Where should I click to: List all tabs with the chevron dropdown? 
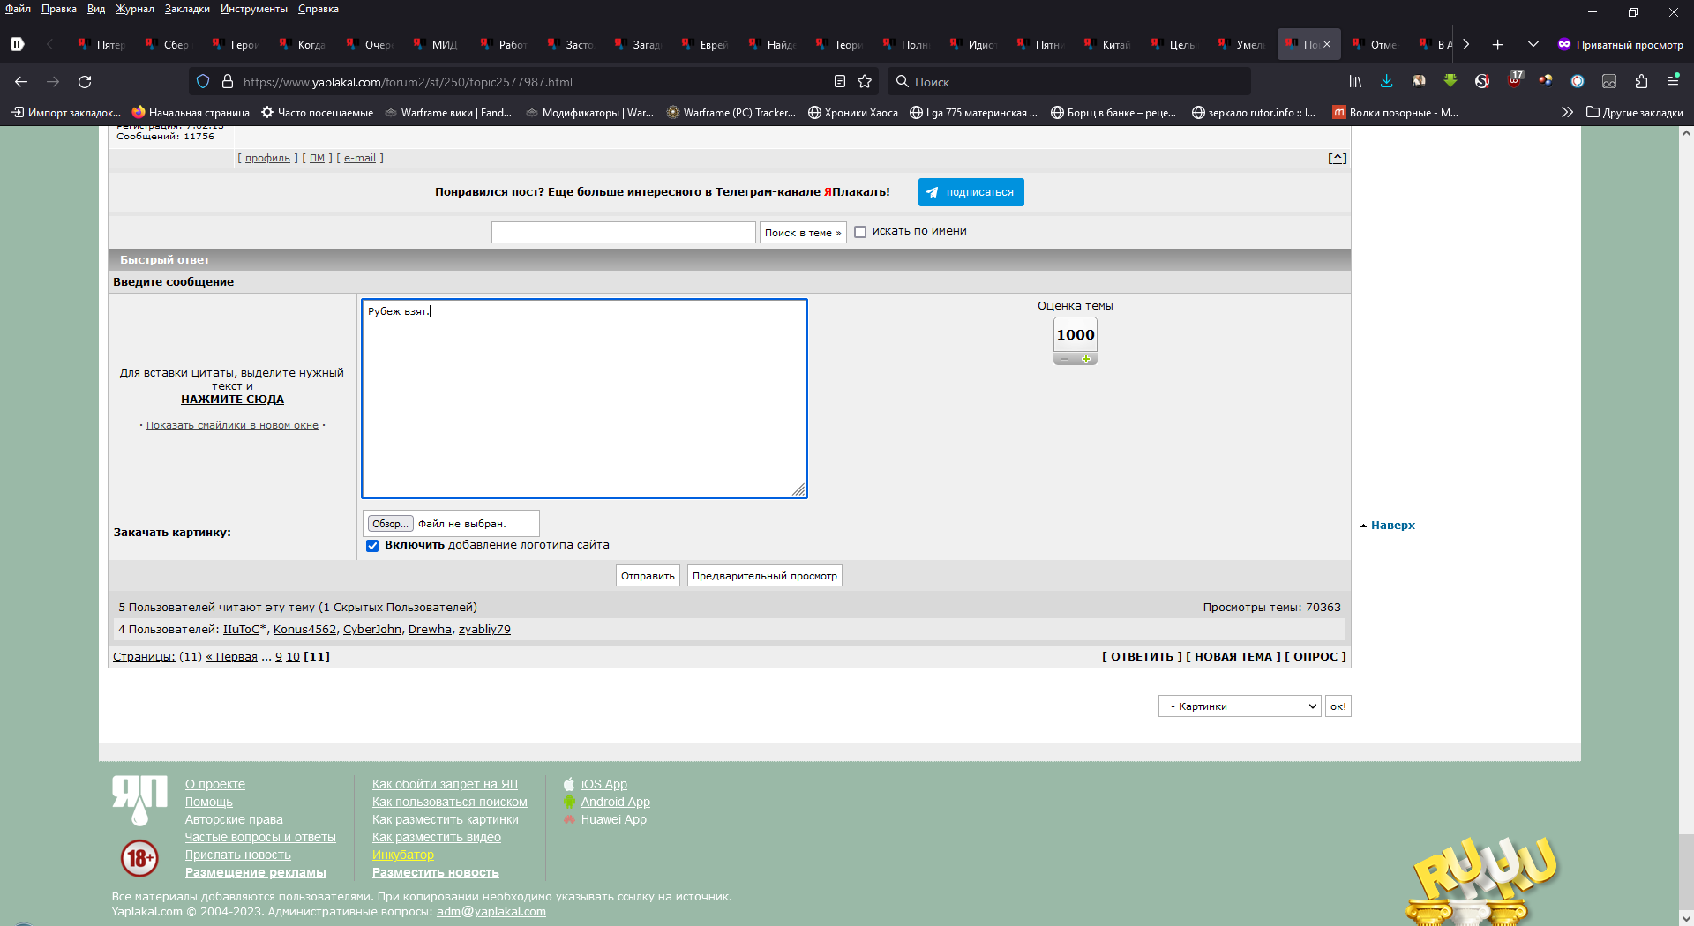click(1533, 44)
